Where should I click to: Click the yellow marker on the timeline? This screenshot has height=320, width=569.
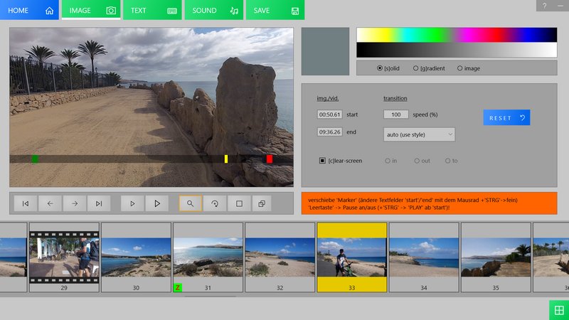pyautogui.click(x=226, y=159)
